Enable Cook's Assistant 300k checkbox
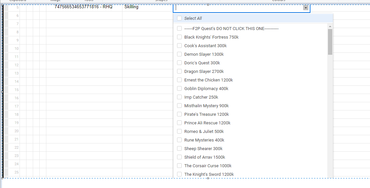Image resolution: width=370 pixels, height=188 pixels. (179, 46)
